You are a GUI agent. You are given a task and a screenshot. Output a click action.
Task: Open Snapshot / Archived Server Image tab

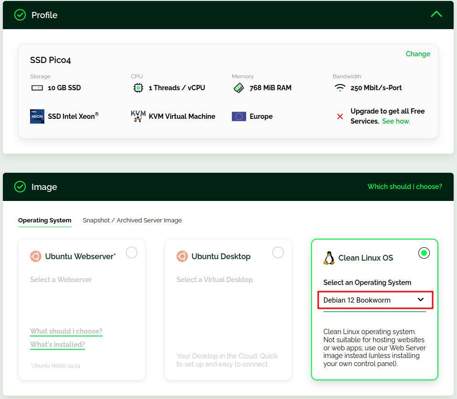132,220
